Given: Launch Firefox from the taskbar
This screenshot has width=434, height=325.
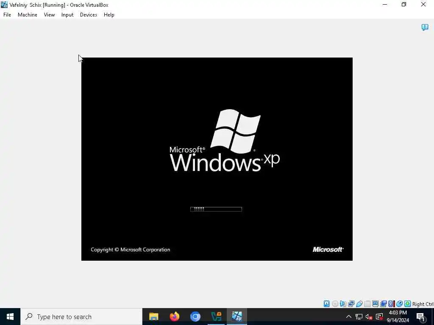Looking at the screenshot, I should [174, 317].
